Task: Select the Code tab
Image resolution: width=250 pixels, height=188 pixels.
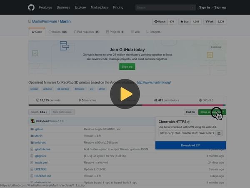Action: pyautogui.click(x=37, y=32)
